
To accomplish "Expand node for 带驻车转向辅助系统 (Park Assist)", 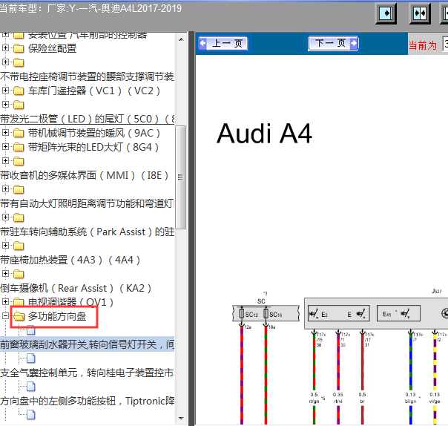I will point(5,217).
